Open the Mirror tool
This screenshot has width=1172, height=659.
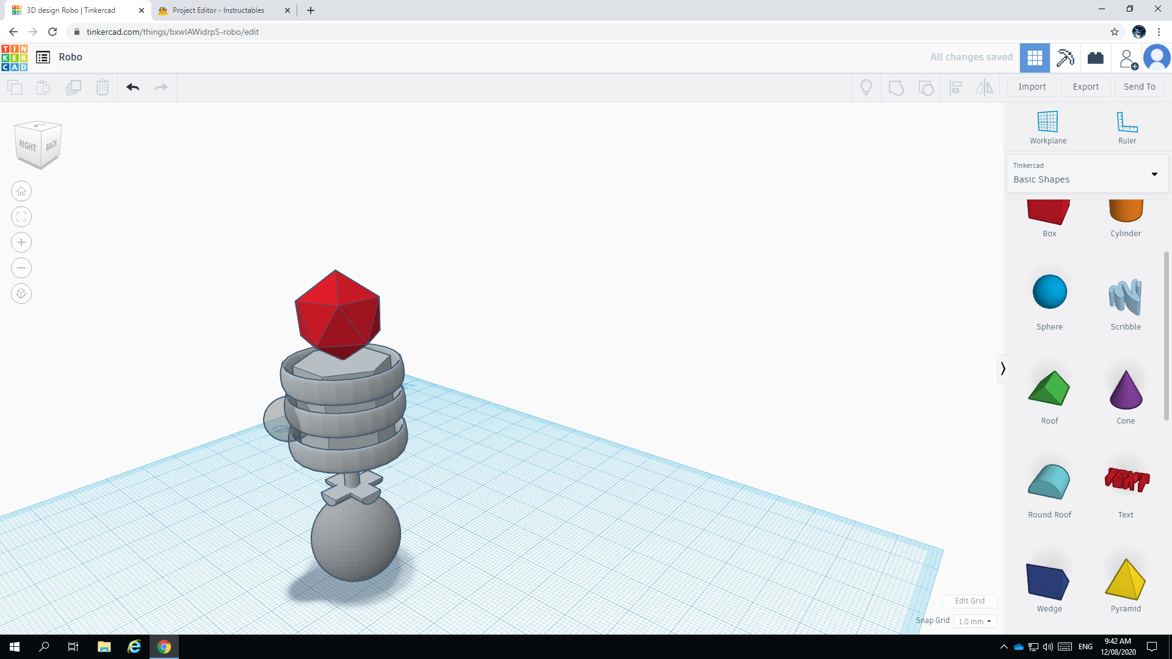click(x=985, y=87)
